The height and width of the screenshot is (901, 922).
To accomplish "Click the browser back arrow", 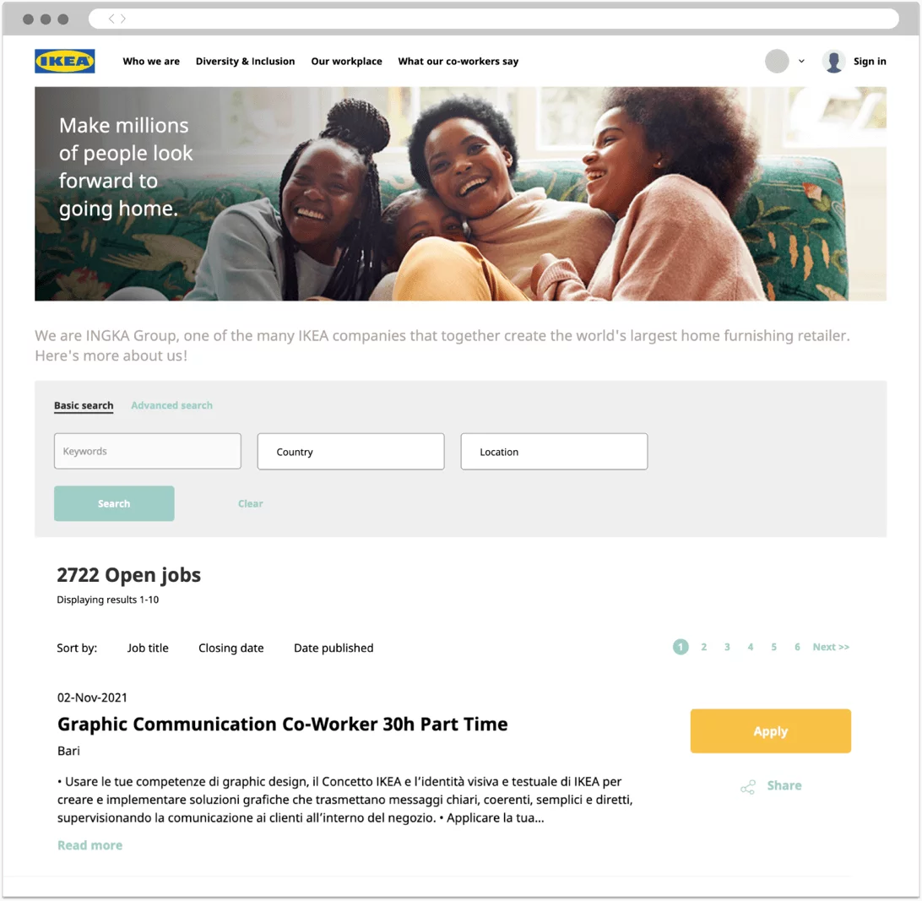I will tap(111, 19).
